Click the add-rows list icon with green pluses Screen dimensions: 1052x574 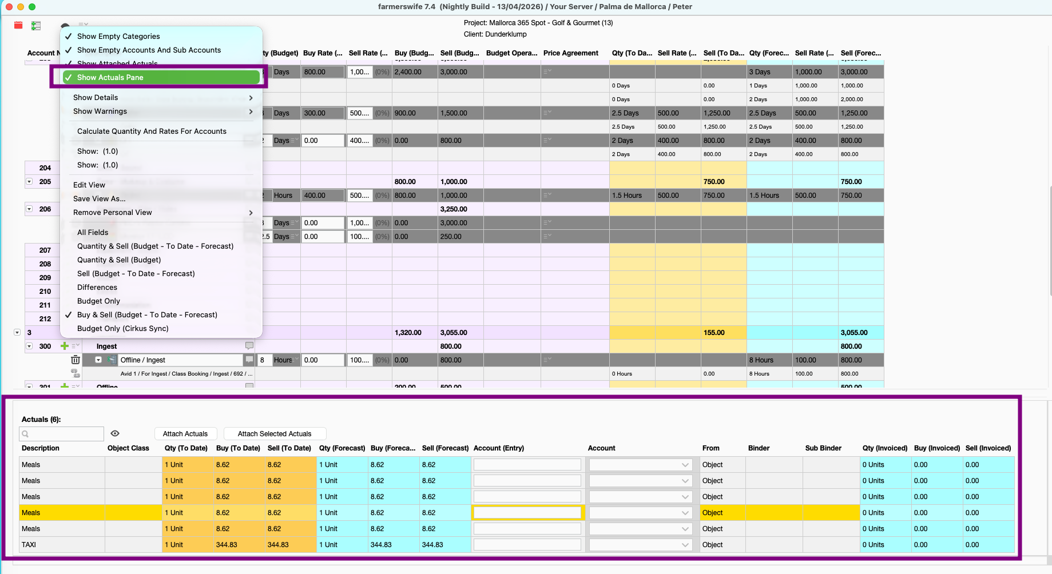point(36,25)
